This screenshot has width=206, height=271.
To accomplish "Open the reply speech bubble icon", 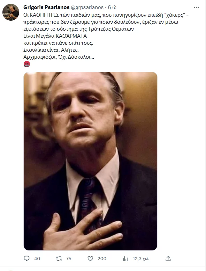I will point(26,258).
